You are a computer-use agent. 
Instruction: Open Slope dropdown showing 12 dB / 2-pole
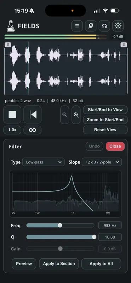[102, 162]
